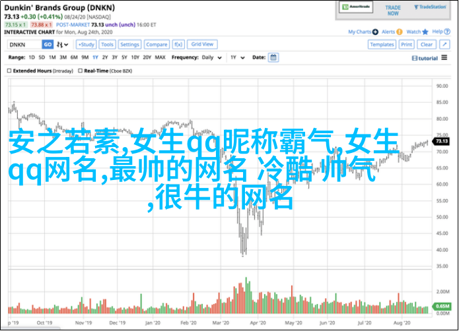The height and width of the screenshot is (331, 459).
Task: Click the 0.65M volume label
Action: point(442,306)
